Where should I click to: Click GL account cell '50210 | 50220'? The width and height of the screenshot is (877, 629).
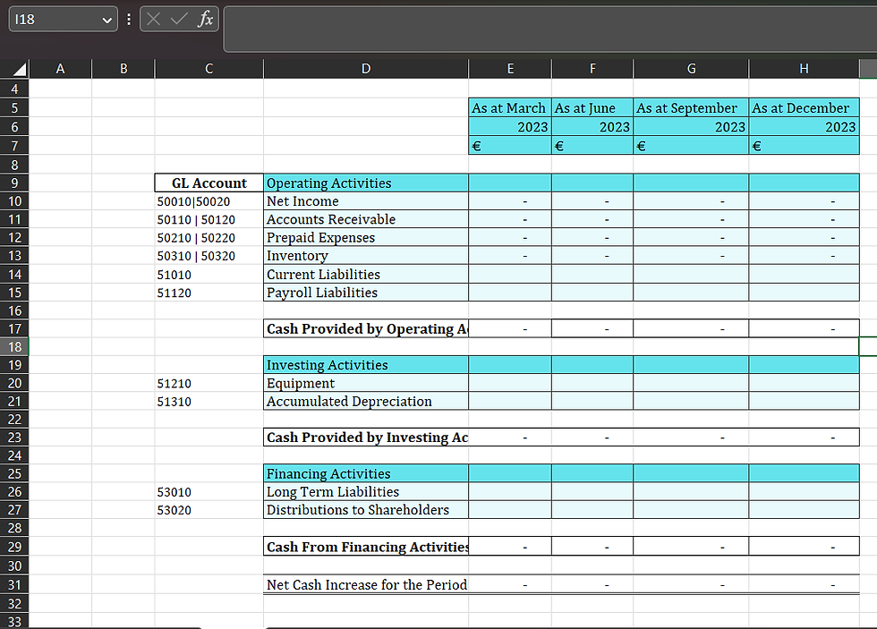(209, 238)
